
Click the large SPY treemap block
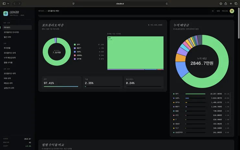(x=135, y=53)
